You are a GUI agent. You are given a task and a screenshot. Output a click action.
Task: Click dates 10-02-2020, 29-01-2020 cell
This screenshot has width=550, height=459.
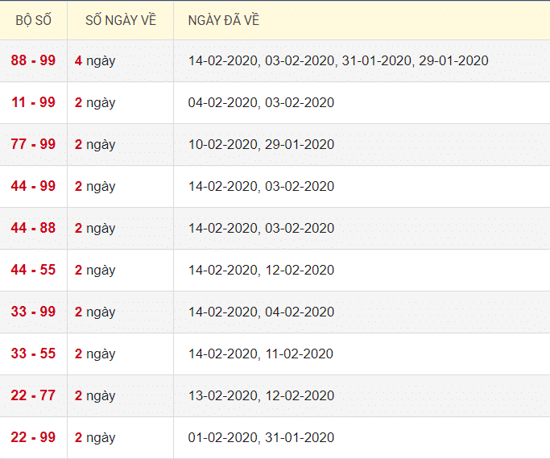261,144
